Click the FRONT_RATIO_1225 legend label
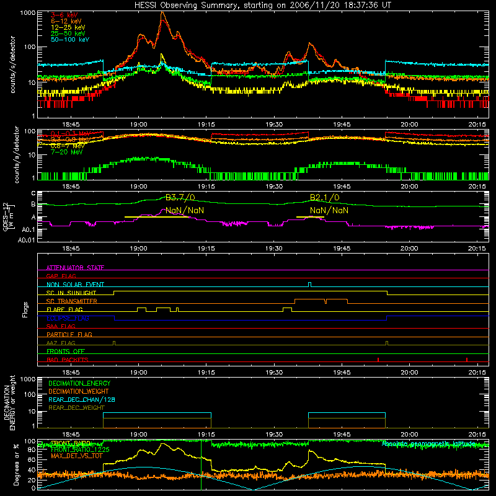 point(80,449)
